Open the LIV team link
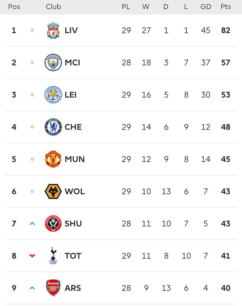242x306 pixels. click(71, 30)
